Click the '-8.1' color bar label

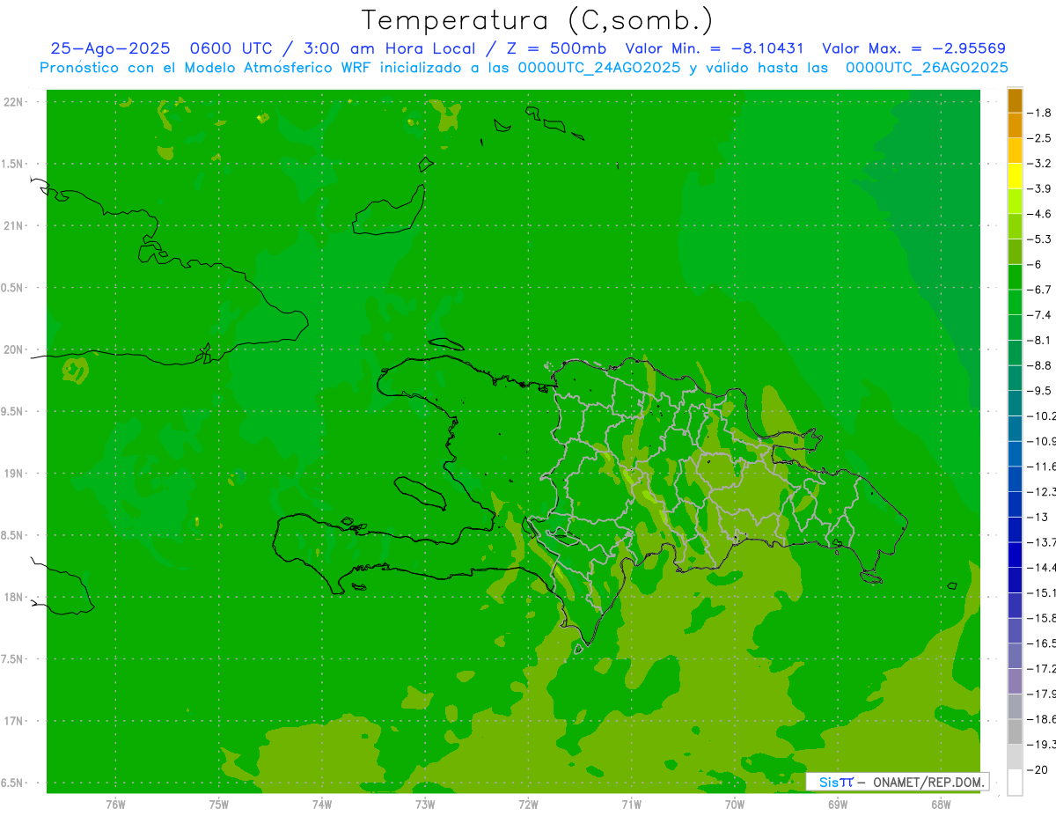pyautogui.click(x=1041, y=341)
